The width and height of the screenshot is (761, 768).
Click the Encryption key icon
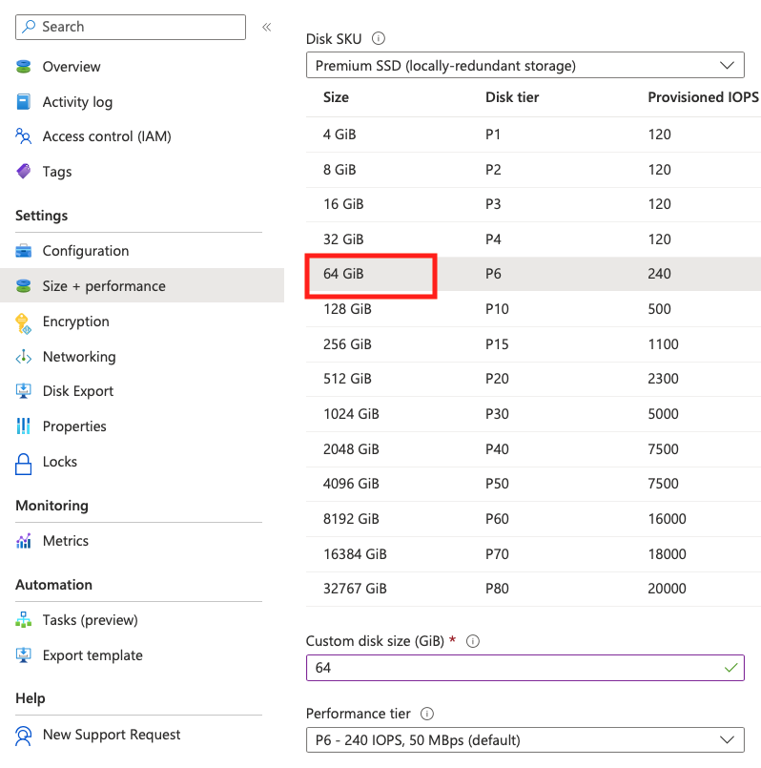24,322
